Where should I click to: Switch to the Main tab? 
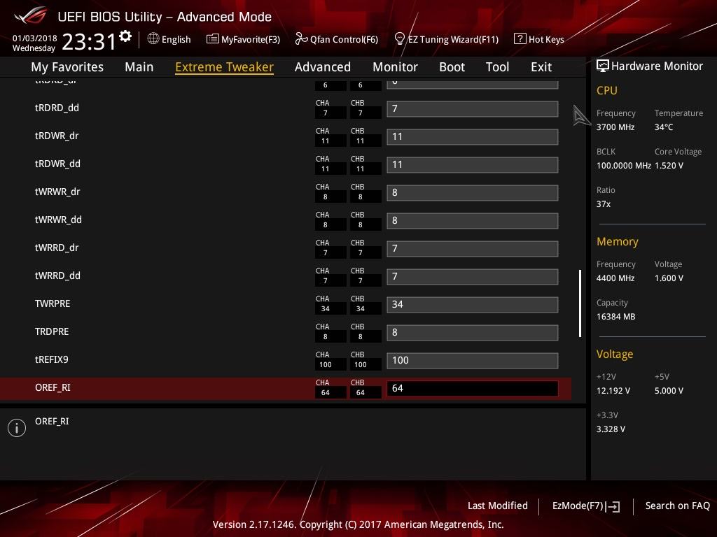coord(139,67)
